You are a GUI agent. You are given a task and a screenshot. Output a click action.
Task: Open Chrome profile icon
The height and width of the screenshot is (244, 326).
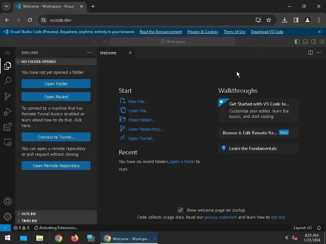308,20
